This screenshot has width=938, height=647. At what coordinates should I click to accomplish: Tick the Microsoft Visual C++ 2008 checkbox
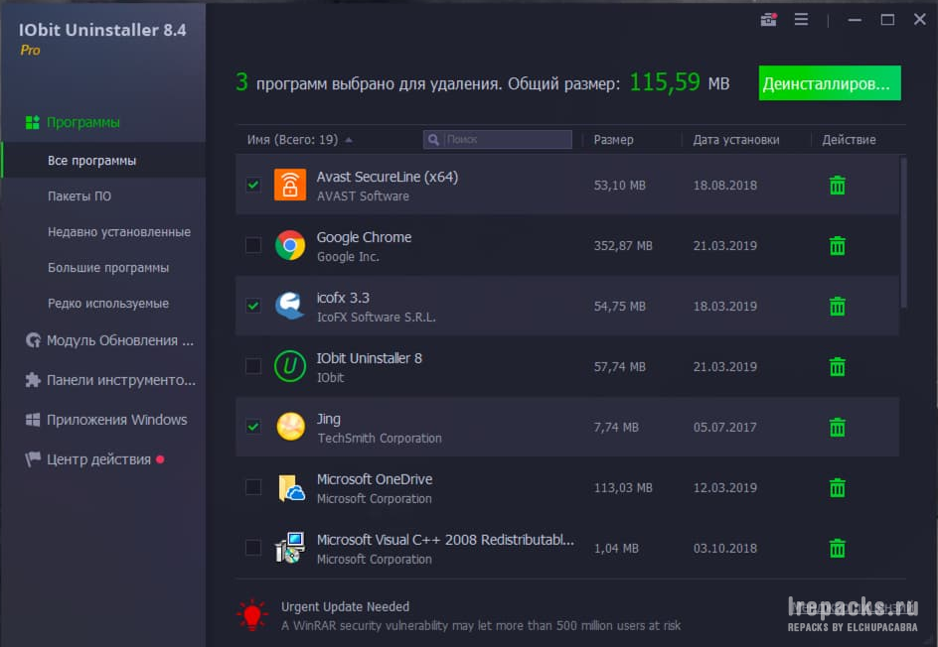[253, 547]
